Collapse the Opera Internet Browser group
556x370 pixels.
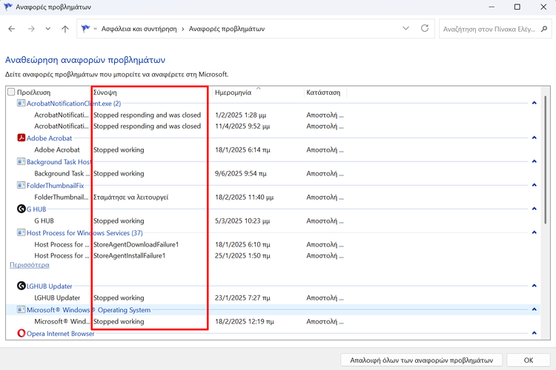click(534, 333)
